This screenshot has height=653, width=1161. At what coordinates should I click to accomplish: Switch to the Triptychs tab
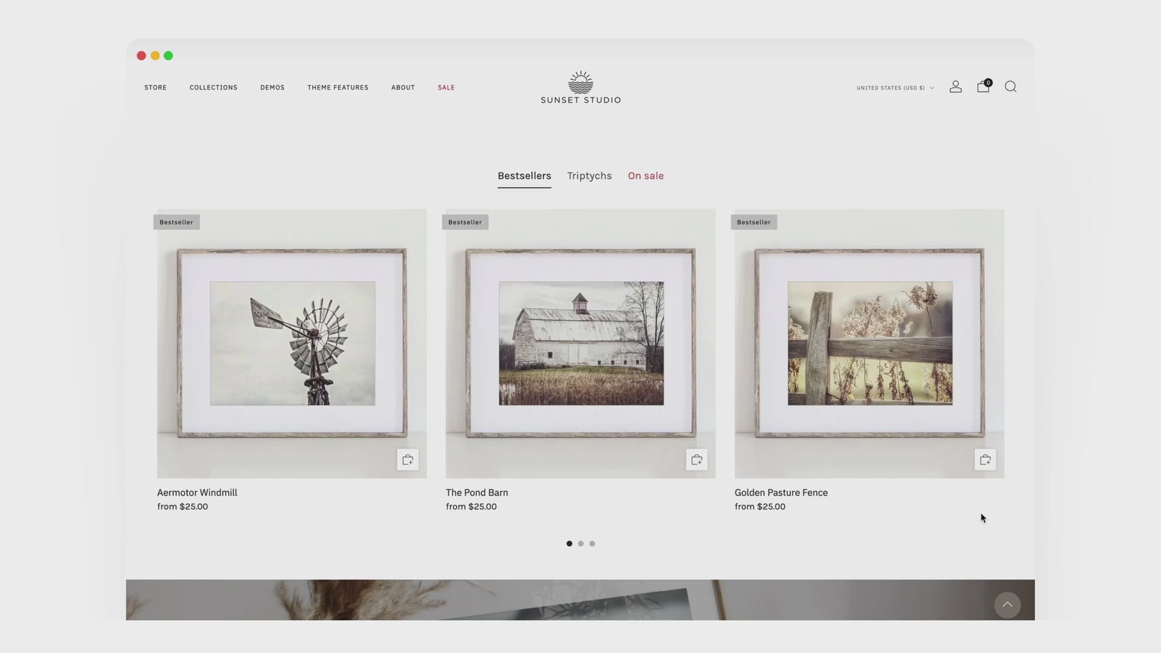589,176
